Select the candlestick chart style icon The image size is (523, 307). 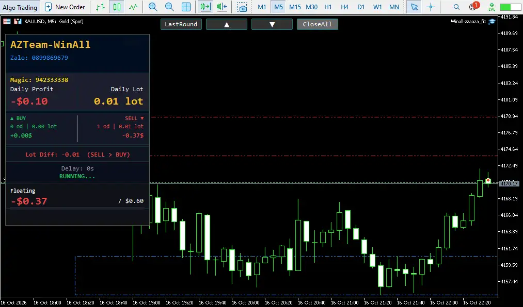[117, 7]
